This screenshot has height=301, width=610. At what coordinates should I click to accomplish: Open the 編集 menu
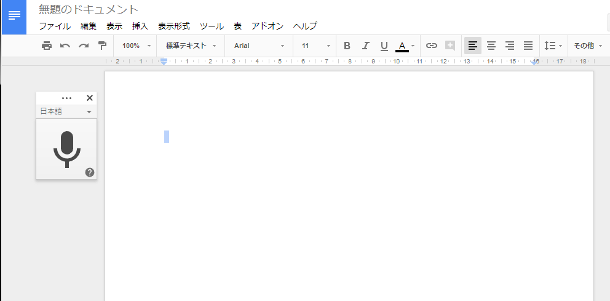(x=89, y=26)
